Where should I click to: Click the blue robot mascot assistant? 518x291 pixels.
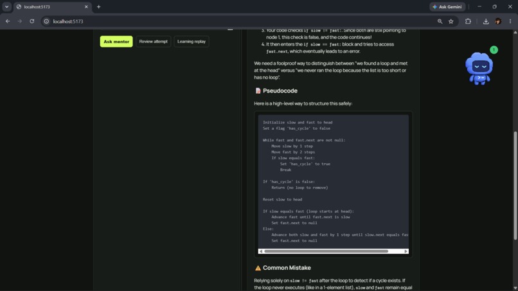point(479,68)
